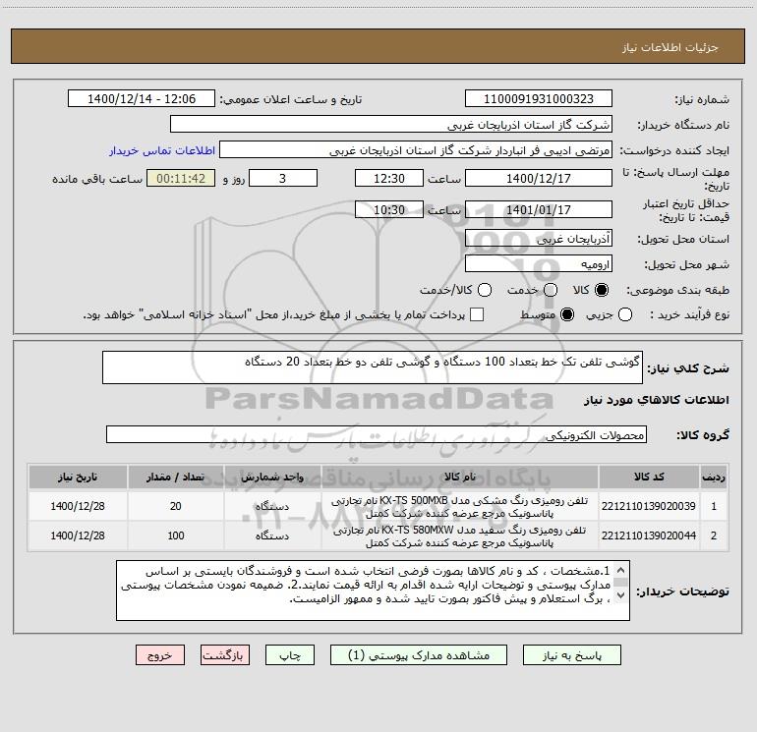Open the اطلاعات تماس خریدار link

coord(162,150)
